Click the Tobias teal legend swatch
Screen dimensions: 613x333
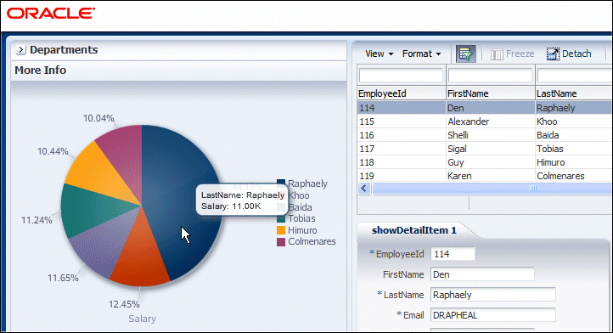click(281, 218)
